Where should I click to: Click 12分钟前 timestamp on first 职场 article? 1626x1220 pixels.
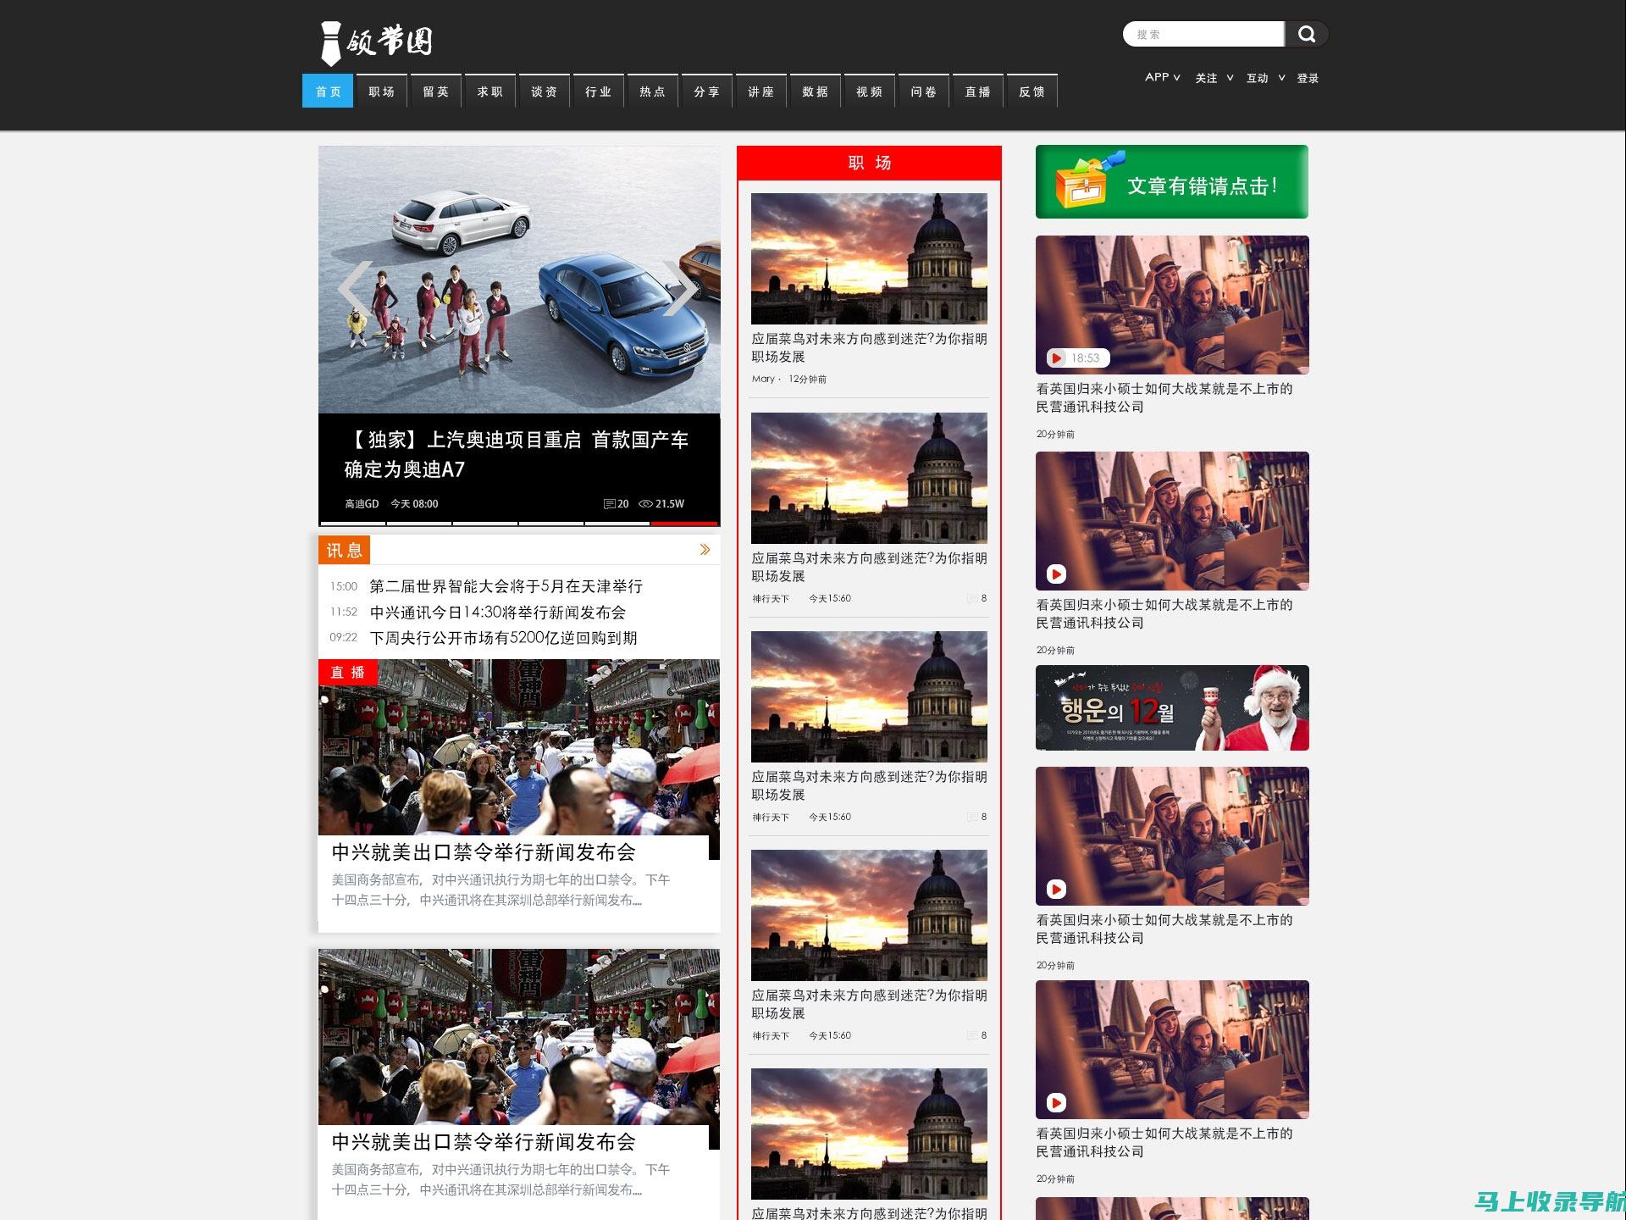click(807, 379)
